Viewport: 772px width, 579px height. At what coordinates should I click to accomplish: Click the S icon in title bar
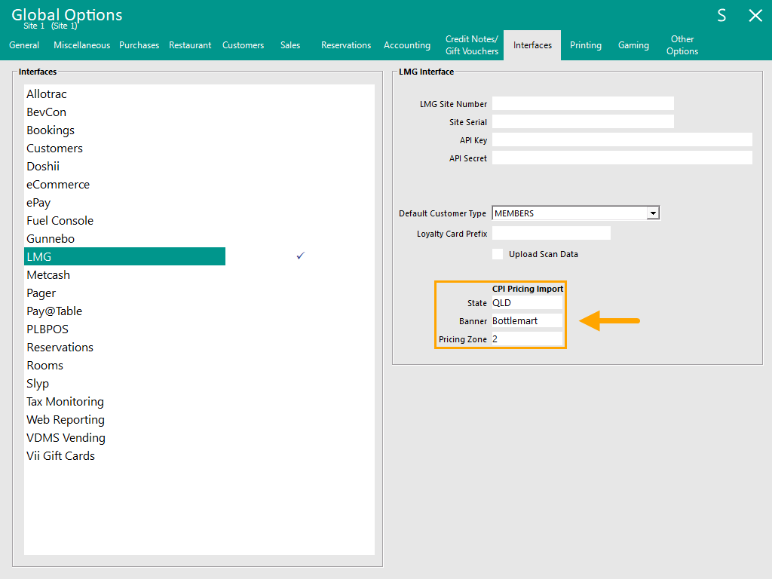click(721, 16)
